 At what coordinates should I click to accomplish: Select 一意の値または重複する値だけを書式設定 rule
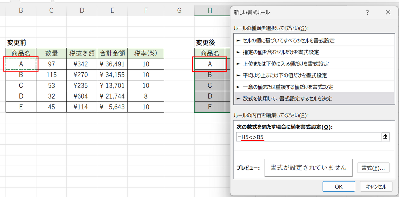point(288,87)
